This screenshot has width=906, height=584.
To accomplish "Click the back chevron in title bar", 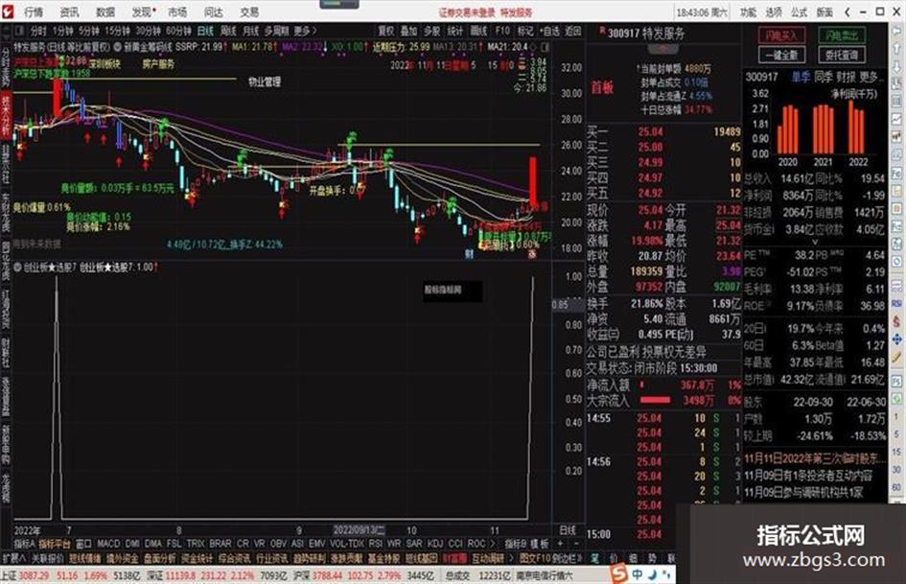I will (x=848, y=12).
